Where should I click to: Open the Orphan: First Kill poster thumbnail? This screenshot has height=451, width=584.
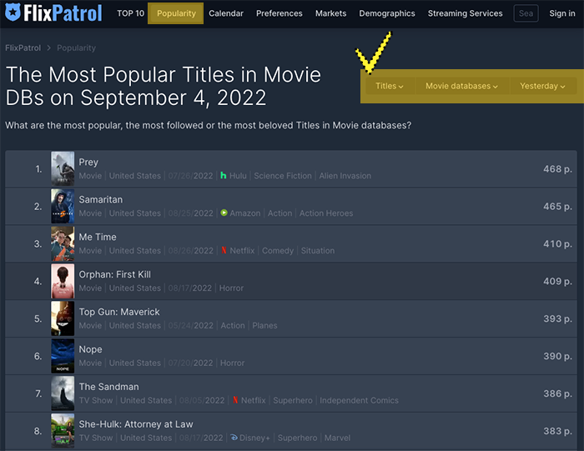pos(63,281)
